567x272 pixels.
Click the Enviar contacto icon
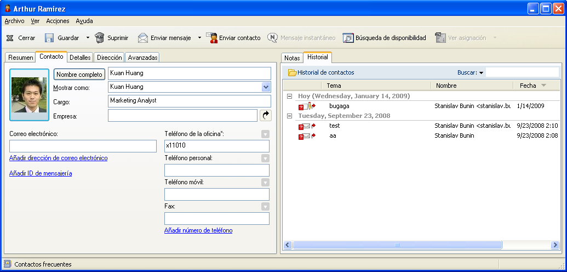(211, 38)
